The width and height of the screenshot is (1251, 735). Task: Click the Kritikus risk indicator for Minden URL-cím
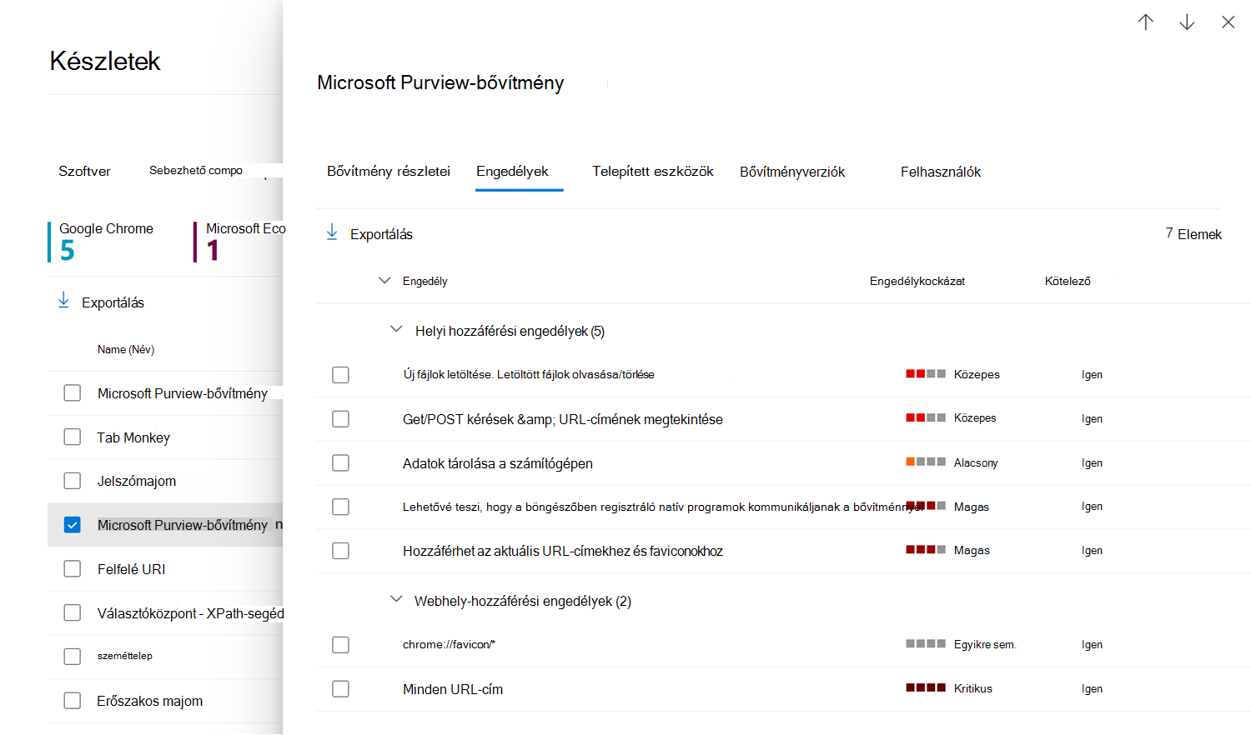tap(926, 688)
